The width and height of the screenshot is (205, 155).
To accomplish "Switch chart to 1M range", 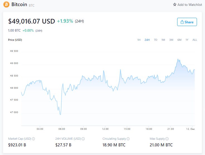I will 163,40.
